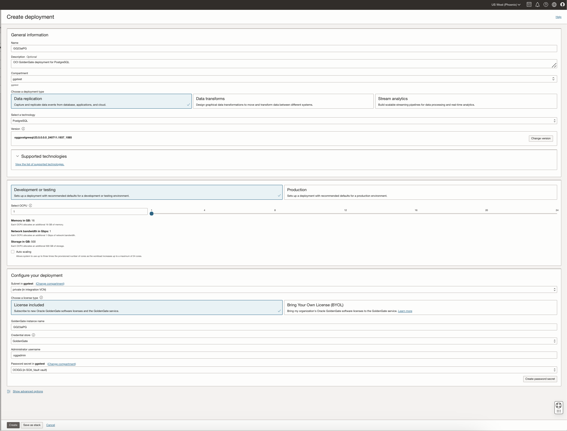Open the user profile avatar menu
Viewport: 567px width, 431px height.
563,4
